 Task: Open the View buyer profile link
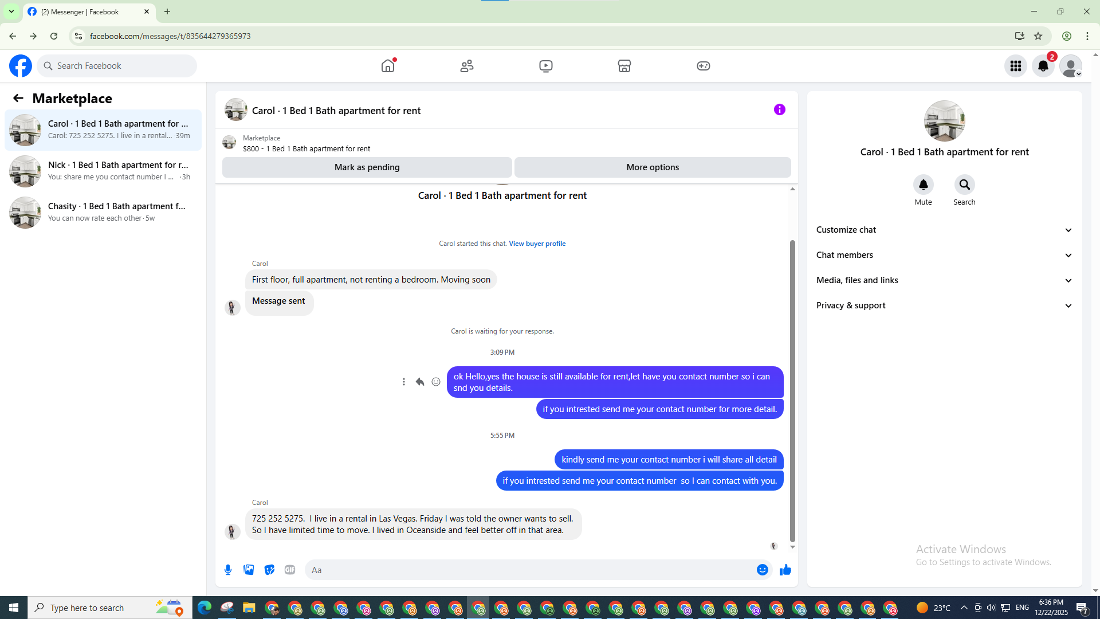coord(537,244)
